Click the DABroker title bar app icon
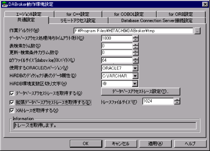Image resolution: width=210 pixels, height=151 pixels. click(x=5, y=4)
